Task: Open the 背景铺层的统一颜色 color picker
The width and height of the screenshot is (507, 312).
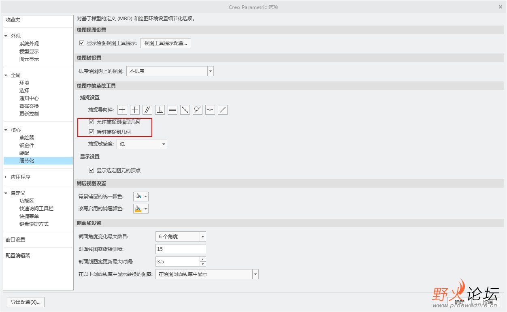Action: click(141, 197)
